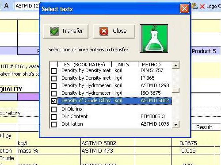Click the paste icon beside Logo
This screenshot has width=221, height=165.
[194, 6]
